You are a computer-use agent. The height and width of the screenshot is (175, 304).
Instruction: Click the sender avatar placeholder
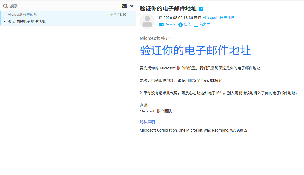coord(147,21)
